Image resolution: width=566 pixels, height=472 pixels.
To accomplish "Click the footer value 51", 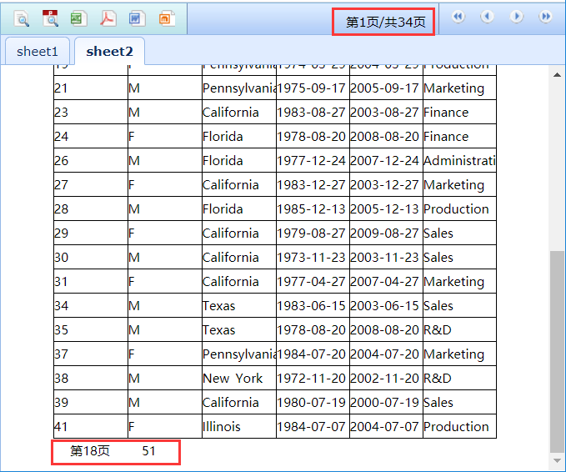I will pyautogui.click(x=148, y=450).
